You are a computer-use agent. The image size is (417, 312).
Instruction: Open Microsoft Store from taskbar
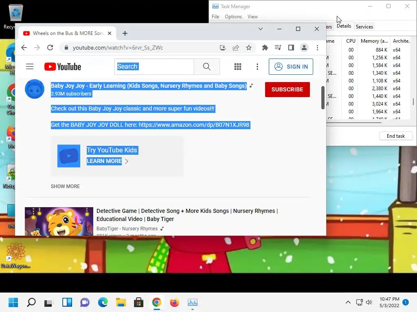coord(138,302)
